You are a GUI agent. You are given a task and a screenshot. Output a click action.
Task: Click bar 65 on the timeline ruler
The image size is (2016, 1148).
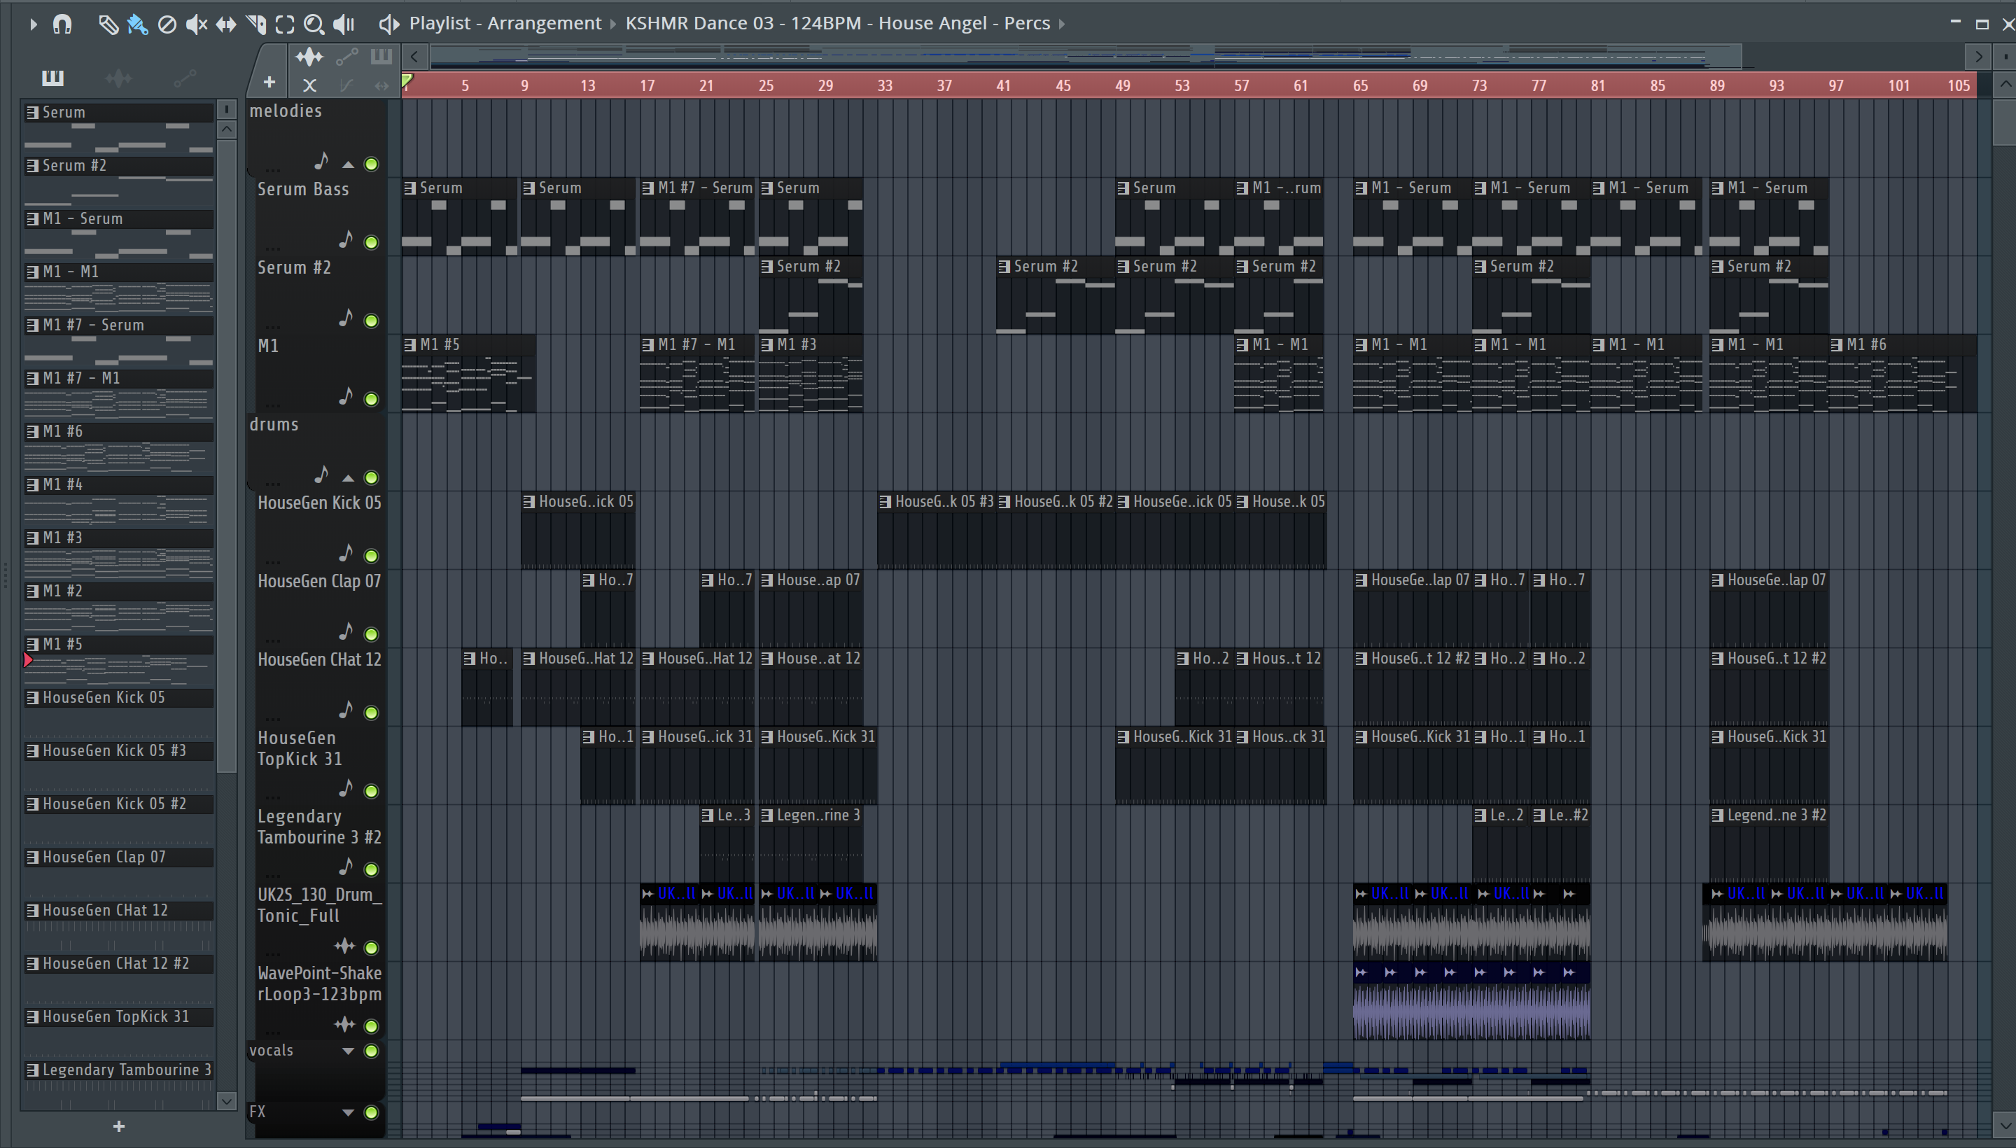click(x=1360, y=85)
